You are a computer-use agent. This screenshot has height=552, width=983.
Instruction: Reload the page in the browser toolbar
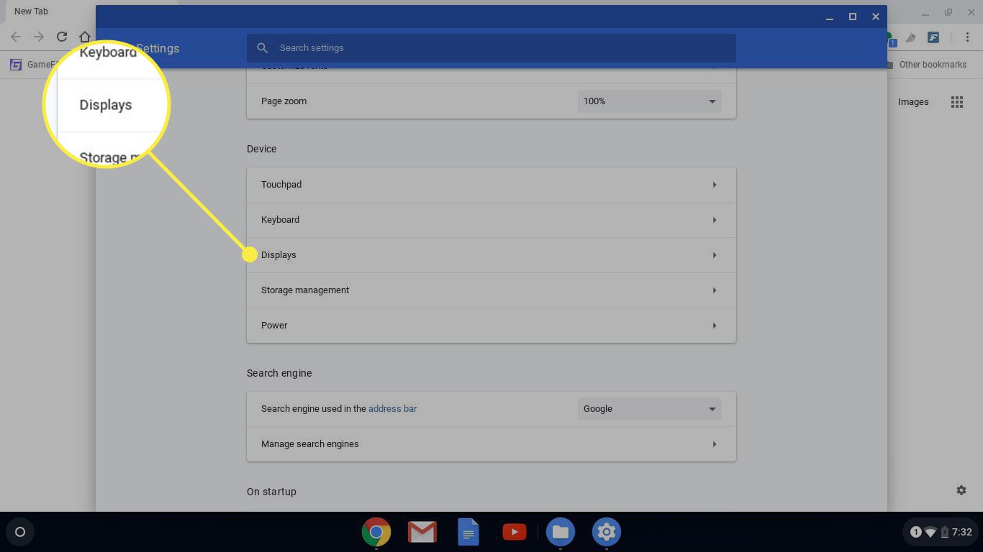[62, 37]
